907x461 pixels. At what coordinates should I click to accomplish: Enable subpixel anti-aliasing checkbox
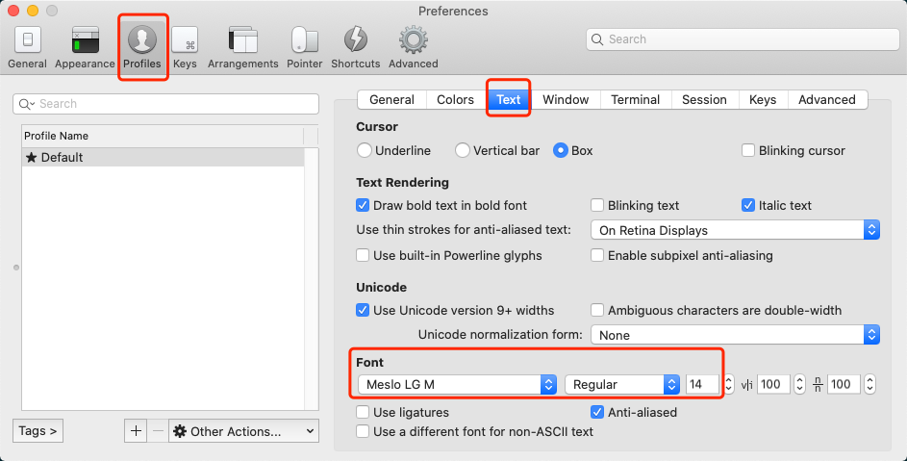tap(597, 255)
